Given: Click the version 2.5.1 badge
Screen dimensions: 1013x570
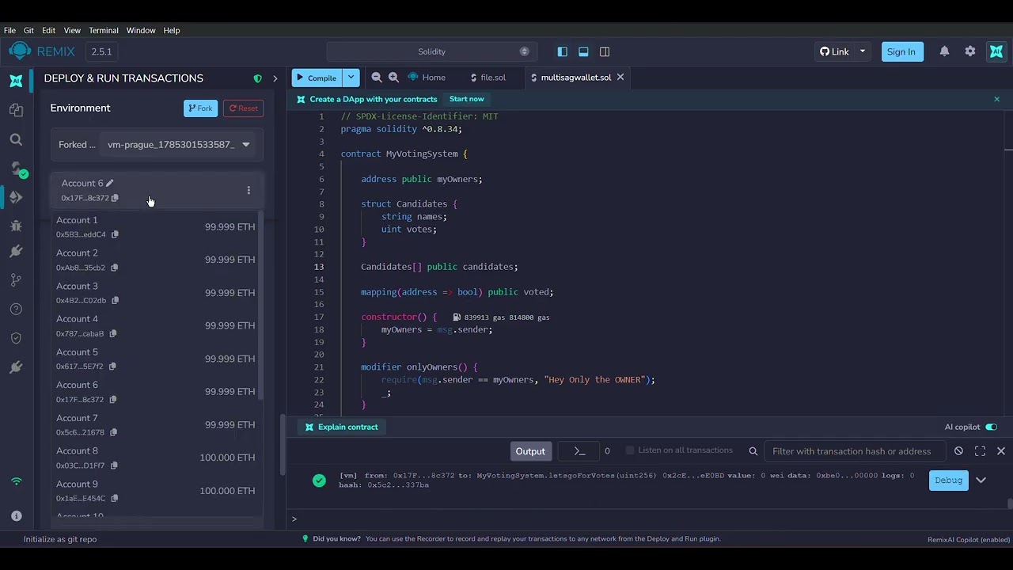Looking at the screenshot, I should (x=101, y=51).
